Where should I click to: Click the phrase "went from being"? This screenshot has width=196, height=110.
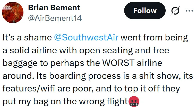[154, 37]
